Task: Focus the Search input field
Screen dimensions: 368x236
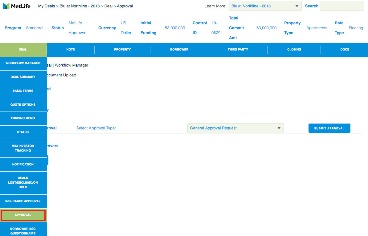Action: [x=342, y=6]
